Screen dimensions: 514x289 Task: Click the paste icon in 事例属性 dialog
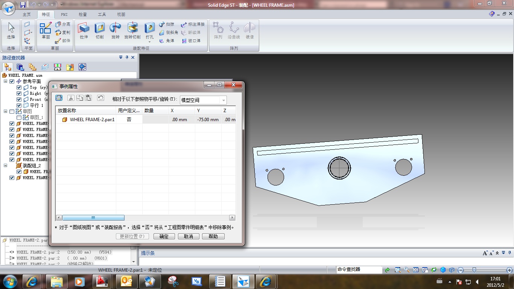[x=88, y=98]
